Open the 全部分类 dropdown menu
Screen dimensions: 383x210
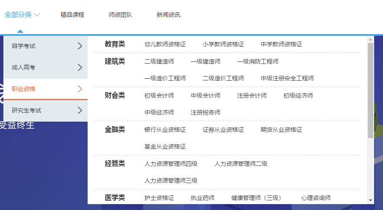[x=18, y=15]
